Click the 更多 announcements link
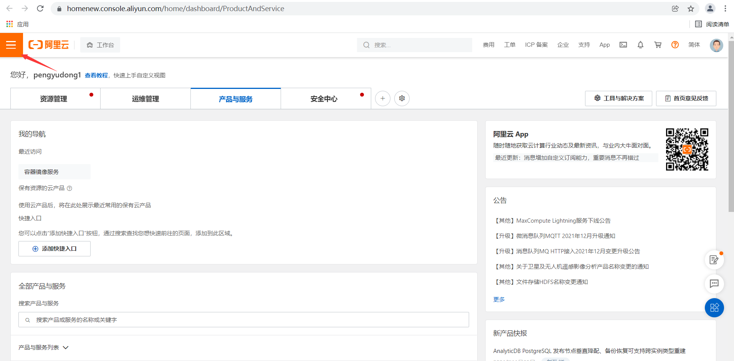Image resolution: width=734 pixels, height=361 pixels. [x=499, y=299]
